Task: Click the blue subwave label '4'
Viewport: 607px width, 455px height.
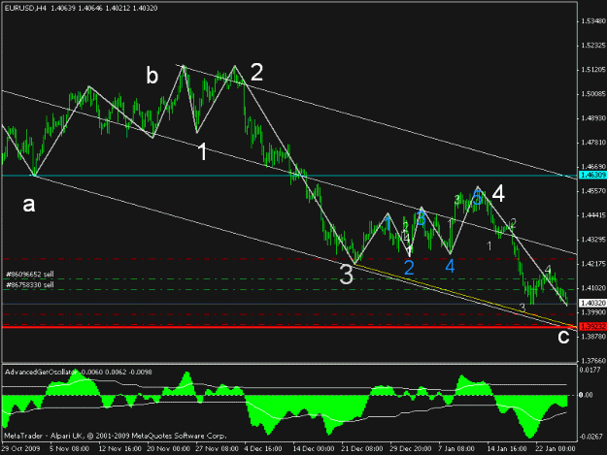Action: pyautogui.click(x=450, y=266)
